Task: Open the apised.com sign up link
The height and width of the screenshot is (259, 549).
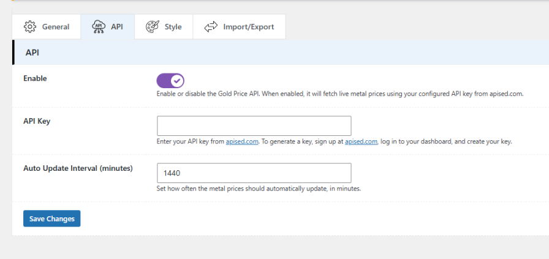Action: pyautogui.click(x=361, y=142)
